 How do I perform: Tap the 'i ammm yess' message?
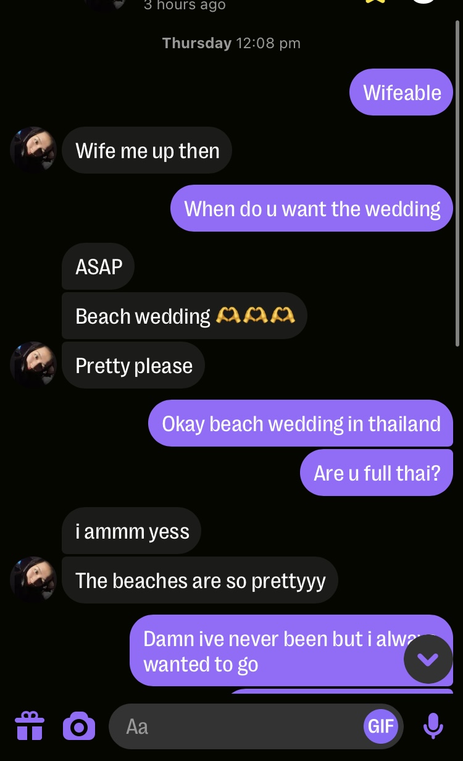pyautogui.click(x=131, y=531)
